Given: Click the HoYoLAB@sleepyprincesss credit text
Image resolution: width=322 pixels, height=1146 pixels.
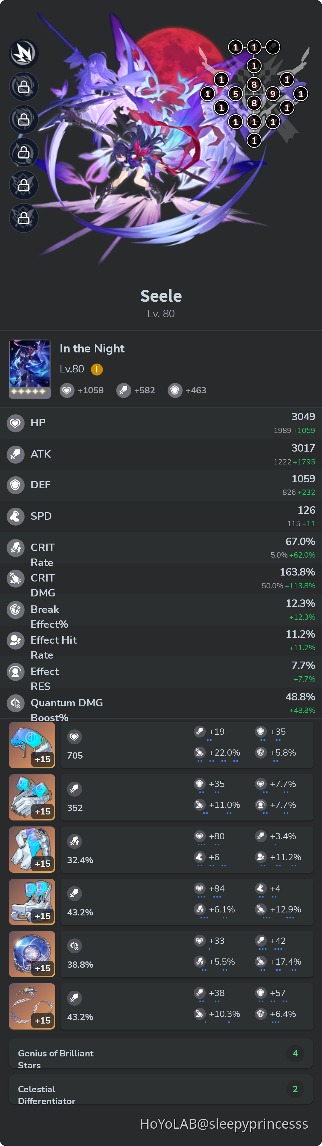Looking at the screenshot, I should (x=224, y=1124).
